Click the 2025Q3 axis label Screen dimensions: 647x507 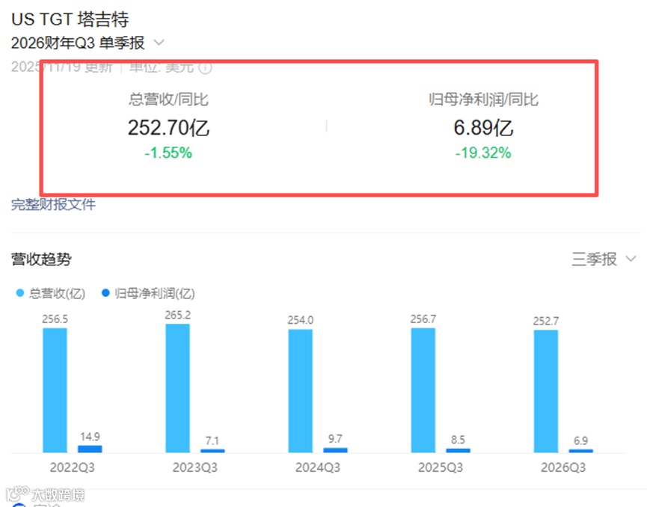(x=441, y=467)
